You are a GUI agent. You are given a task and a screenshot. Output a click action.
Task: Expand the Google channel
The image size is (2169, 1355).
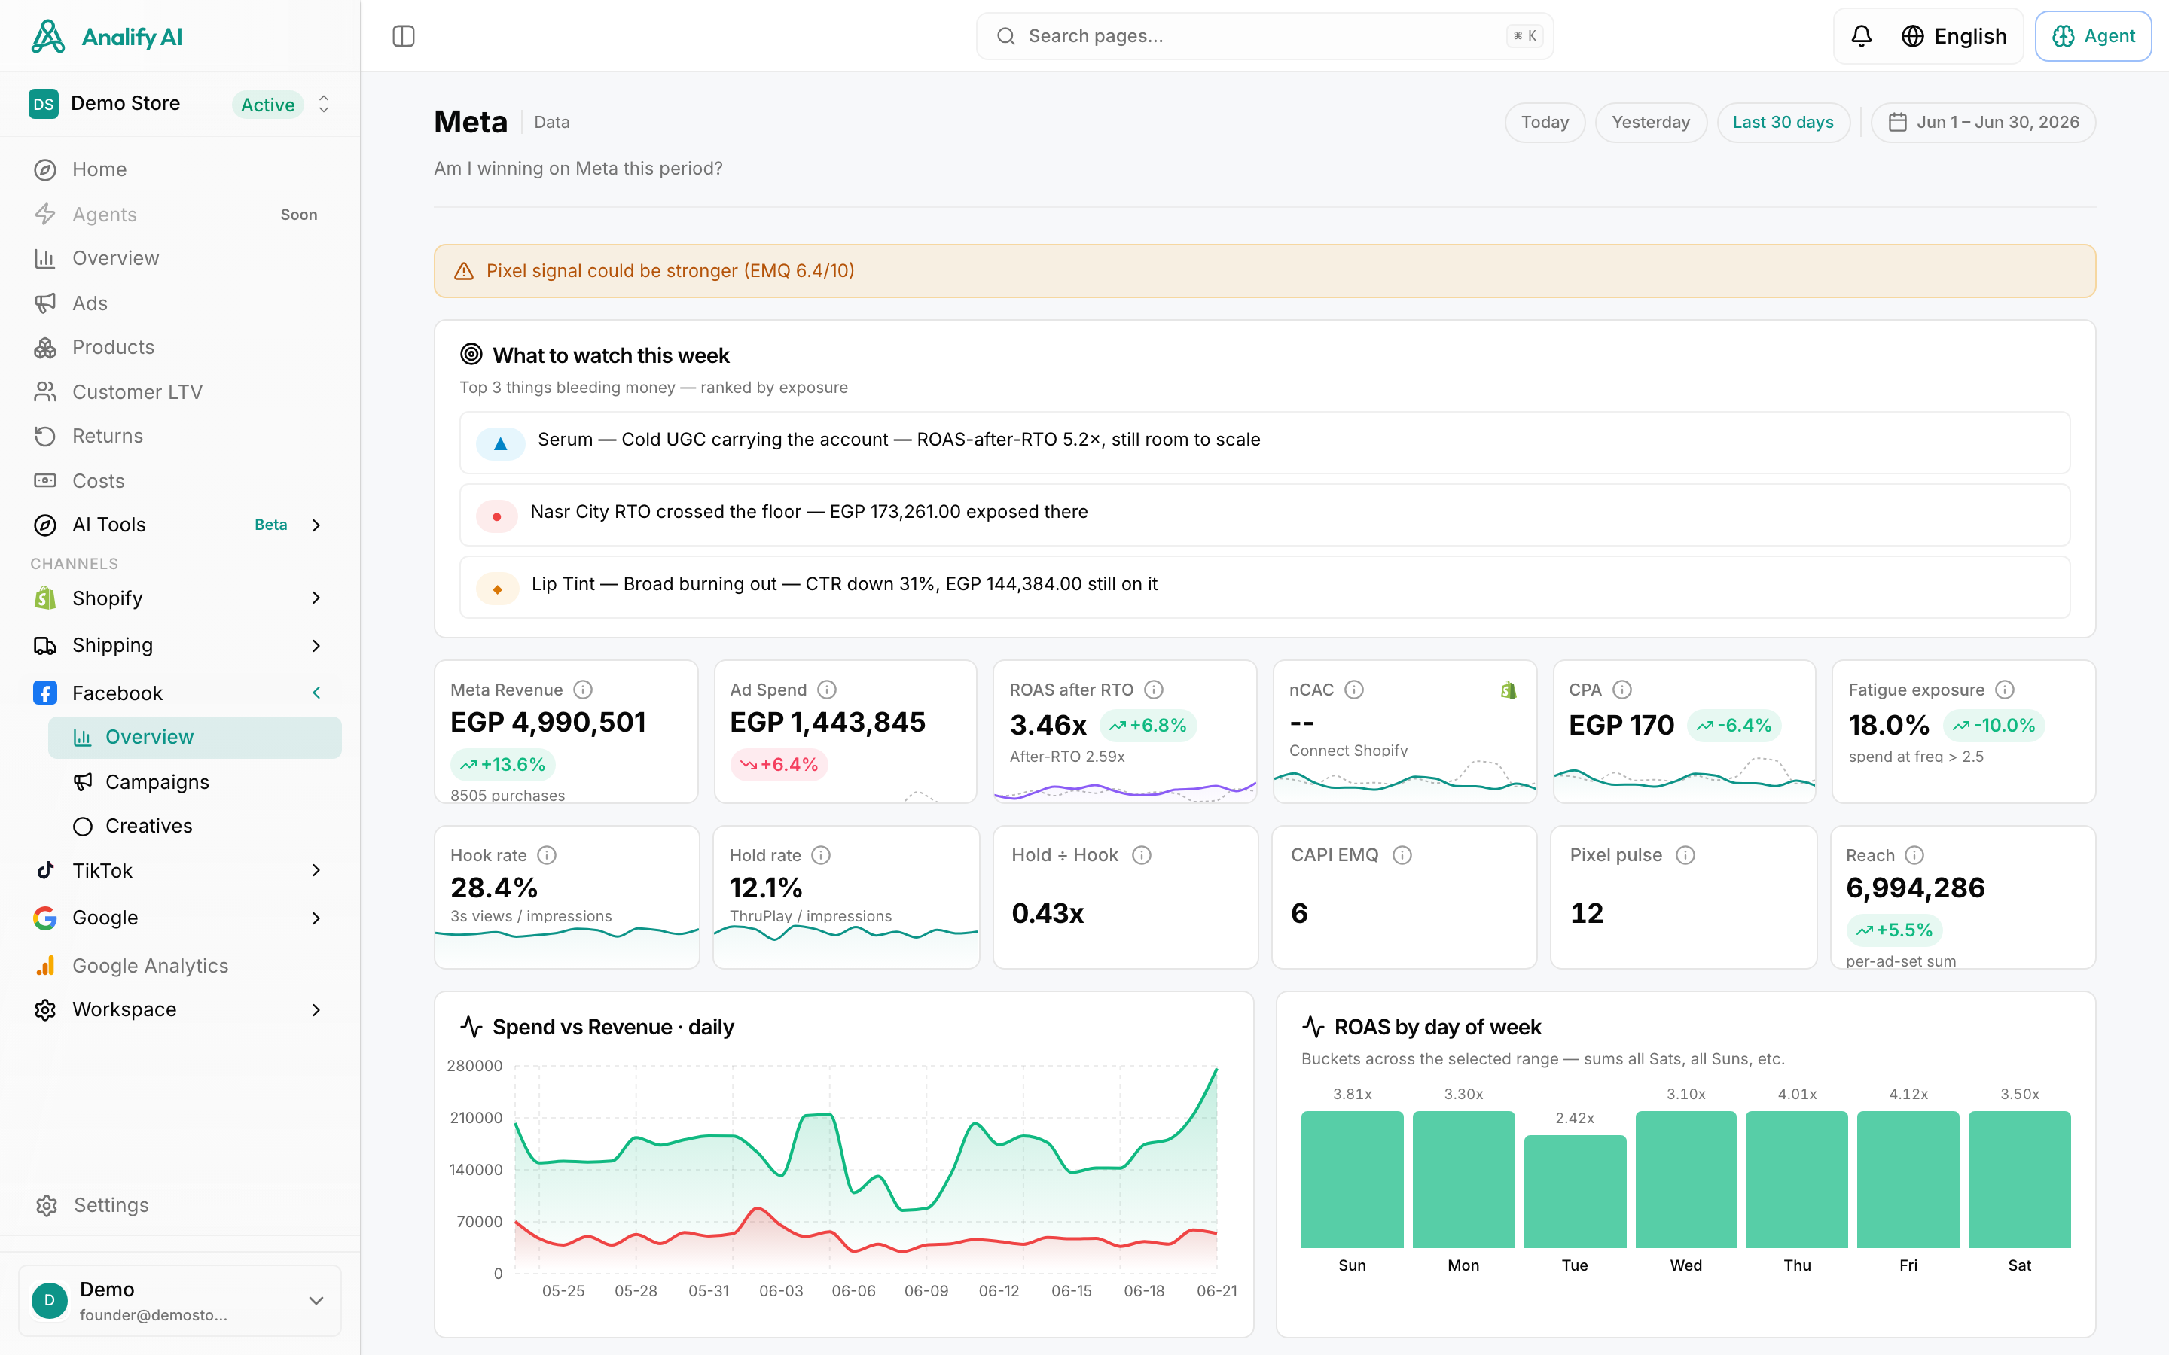[316, 918]
